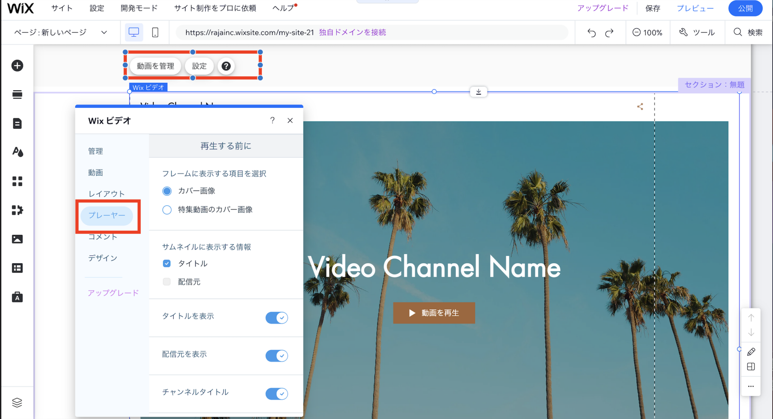Open the Site Design panel
Screen dimensions: 773x419
pyautogui.click(x=17, y=152)
